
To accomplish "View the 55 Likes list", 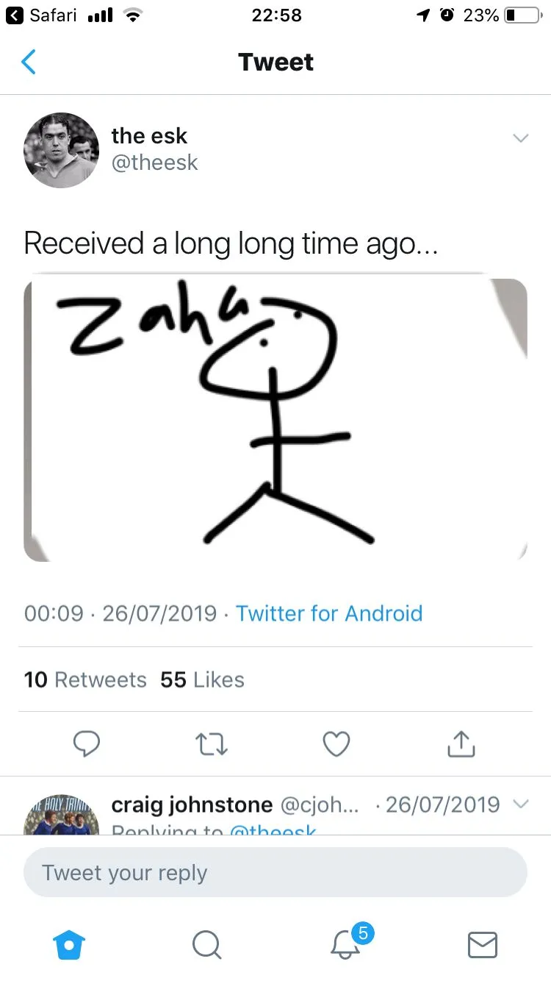I will pos(202,679).
